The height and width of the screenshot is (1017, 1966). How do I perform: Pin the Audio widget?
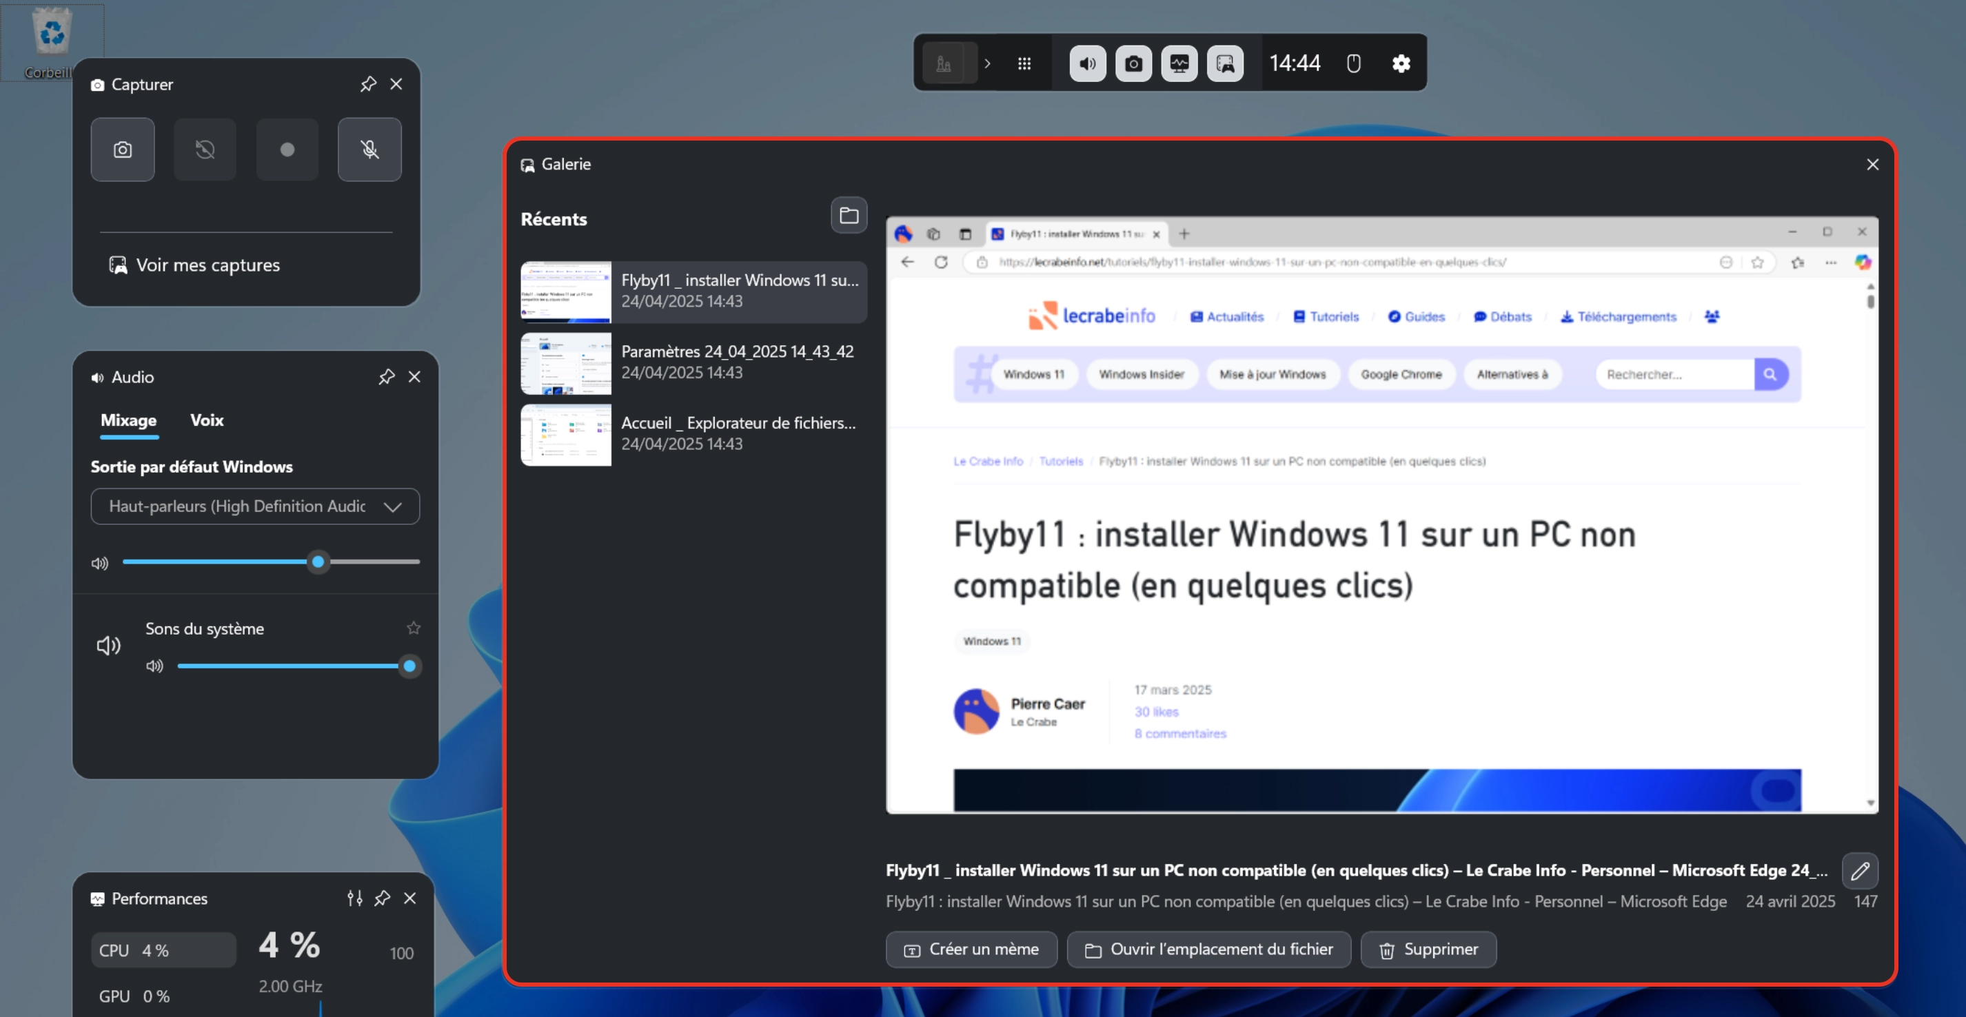(x=387, y=377)
